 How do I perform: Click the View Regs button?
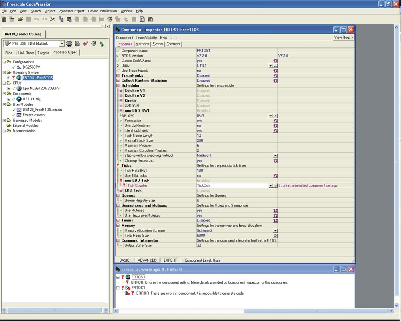pos(344,37)
